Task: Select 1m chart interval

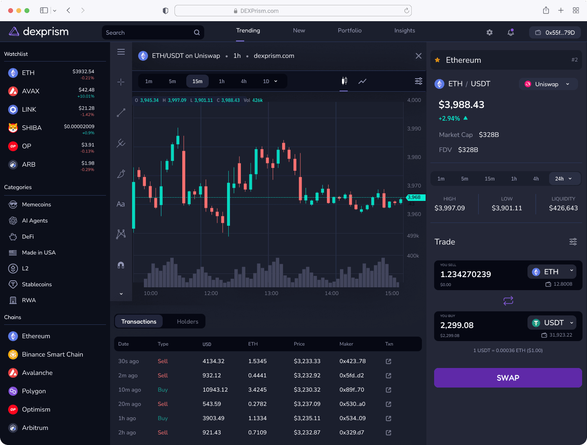Action: pyautogui.click(x=149, y=81)
